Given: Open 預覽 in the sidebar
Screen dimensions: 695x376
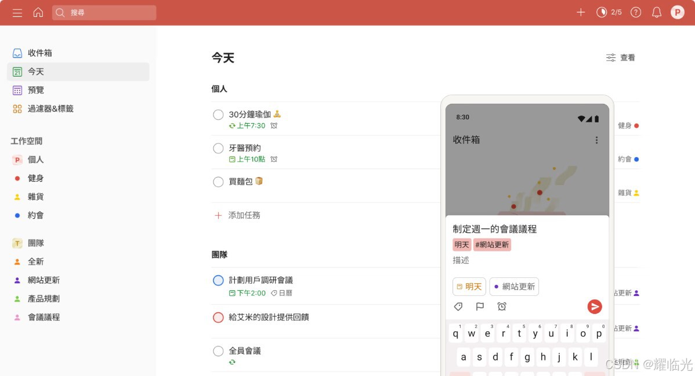Looking at the screenshot, I should (78, 91).
